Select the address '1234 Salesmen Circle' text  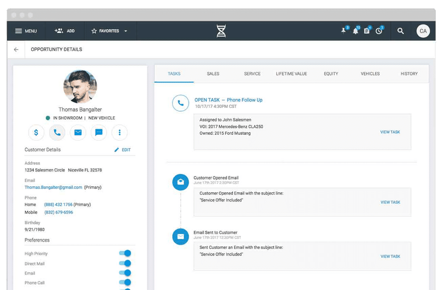pos(44,170)
